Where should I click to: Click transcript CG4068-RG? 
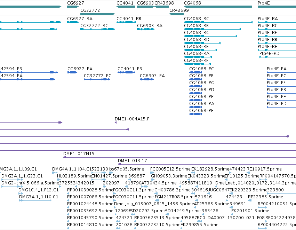pyautogui.click(x=211, y=36)
